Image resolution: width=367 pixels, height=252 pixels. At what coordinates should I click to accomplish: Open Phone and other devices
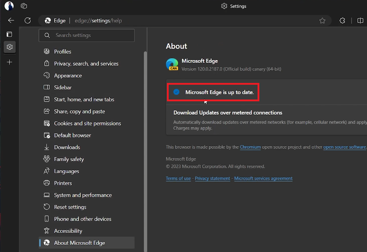pos(87,219)
